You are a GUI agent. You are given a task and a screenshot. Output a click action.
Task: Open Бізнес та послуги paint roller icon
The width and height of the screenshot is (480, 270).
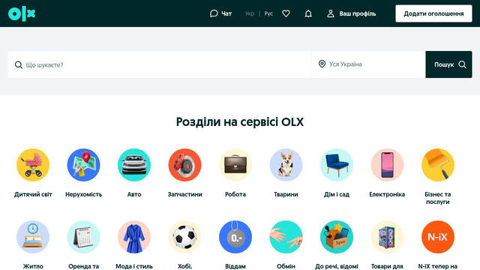[x=438, y=165]
